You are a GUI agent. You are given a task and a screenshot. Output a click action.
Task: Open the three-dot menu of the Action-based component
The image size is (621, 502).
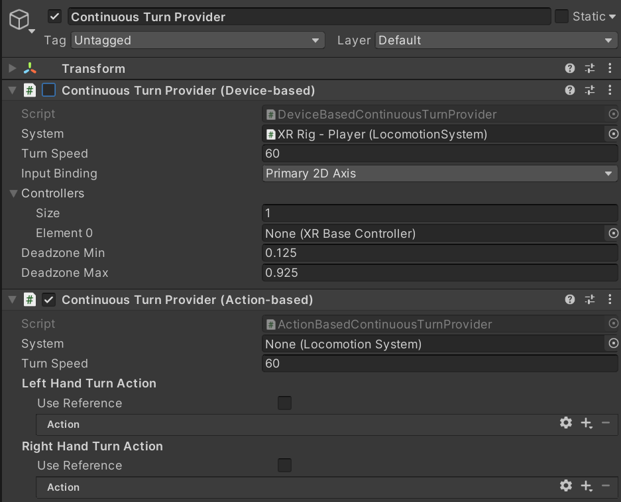(610, 299)
